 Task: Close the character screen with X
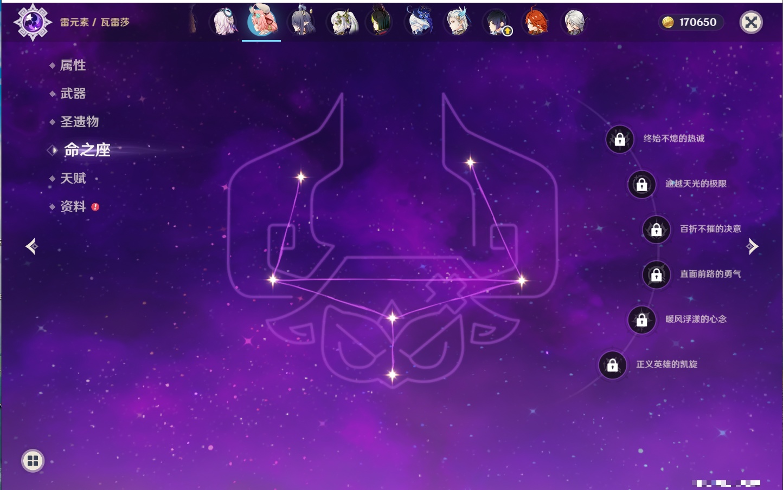click(x=751, y=22)
